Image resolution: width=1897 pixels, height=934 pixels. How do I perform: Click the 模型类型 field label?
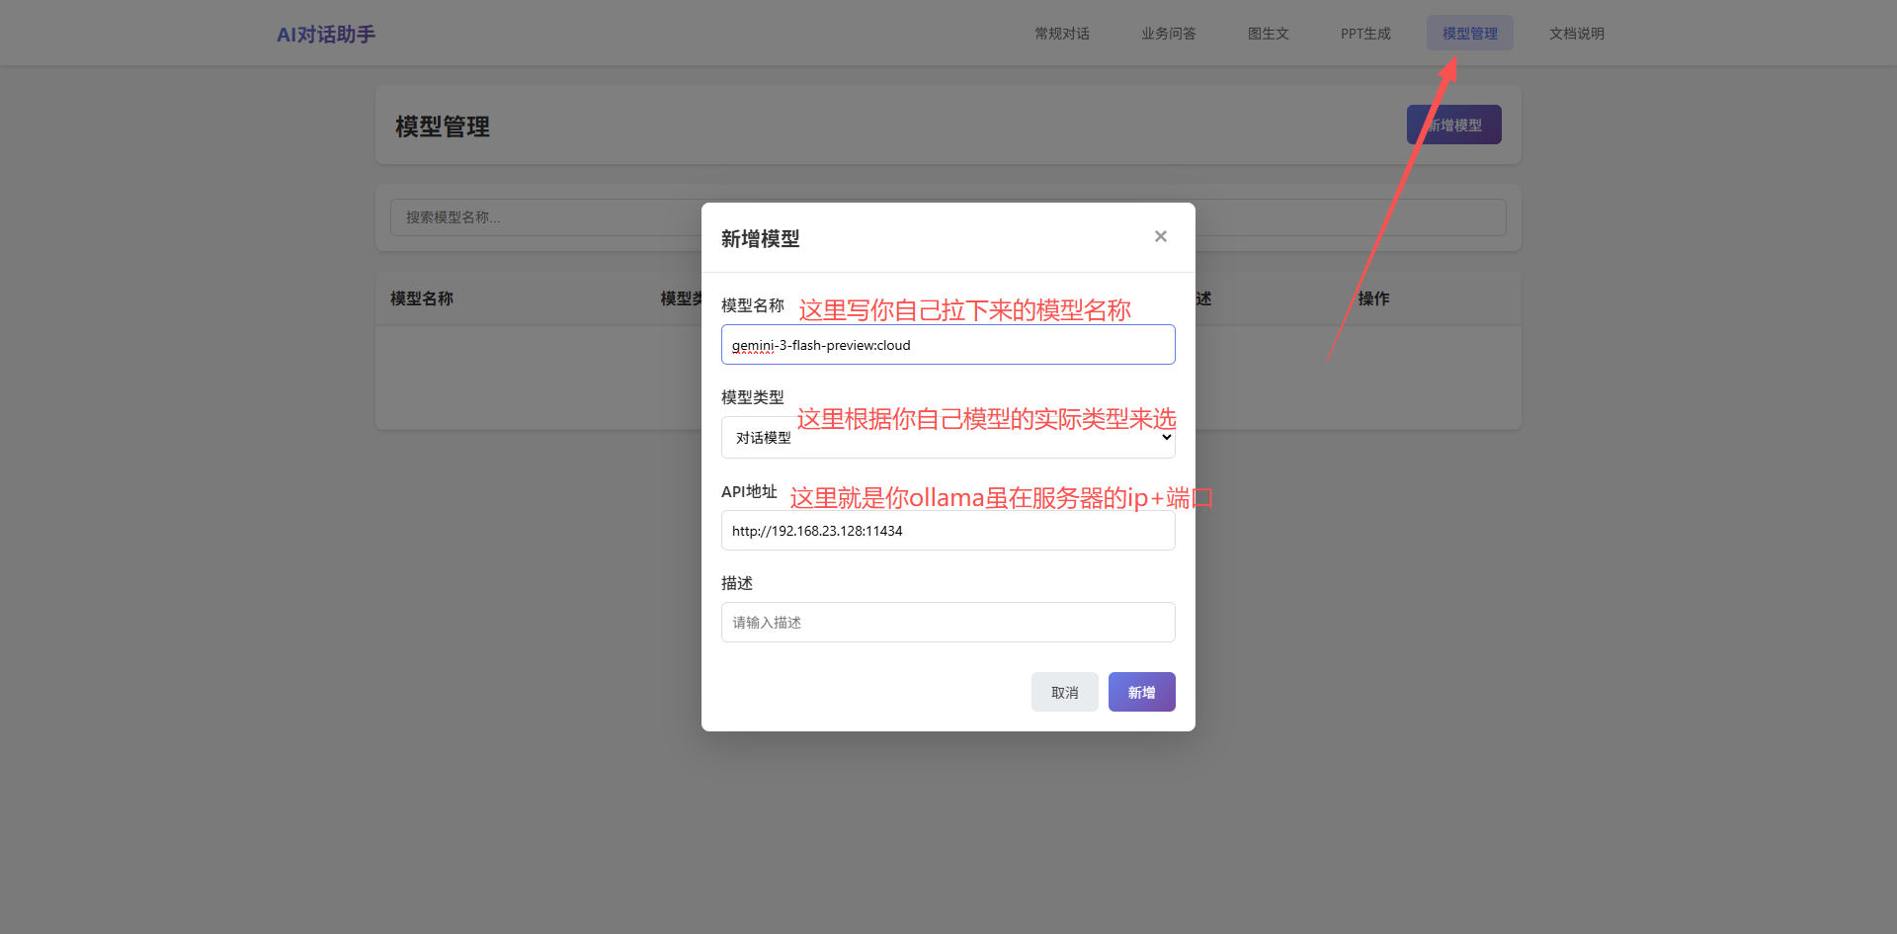click(753, 397)
